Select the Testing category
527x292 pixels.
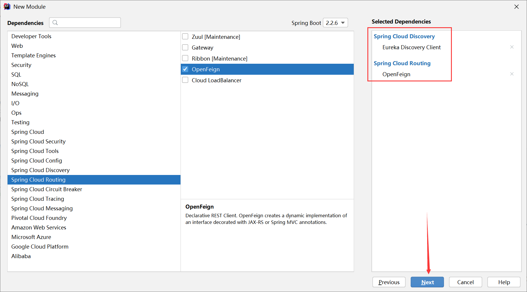(94, 122)
